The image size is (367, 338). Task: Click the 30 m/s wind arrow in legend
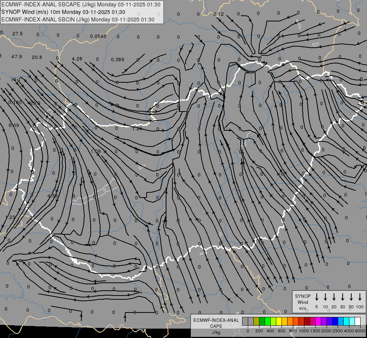click(x=342, y=297)
